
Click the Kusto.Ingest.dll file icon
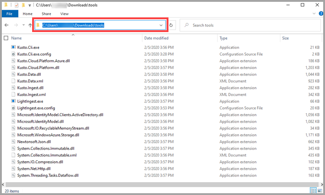click(13, 88)
